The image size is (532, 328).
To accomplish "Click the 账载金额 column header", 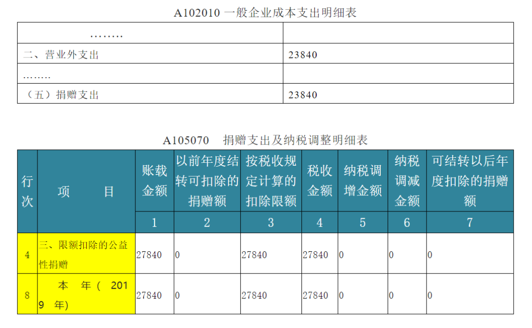I will [x=154, y=180].
